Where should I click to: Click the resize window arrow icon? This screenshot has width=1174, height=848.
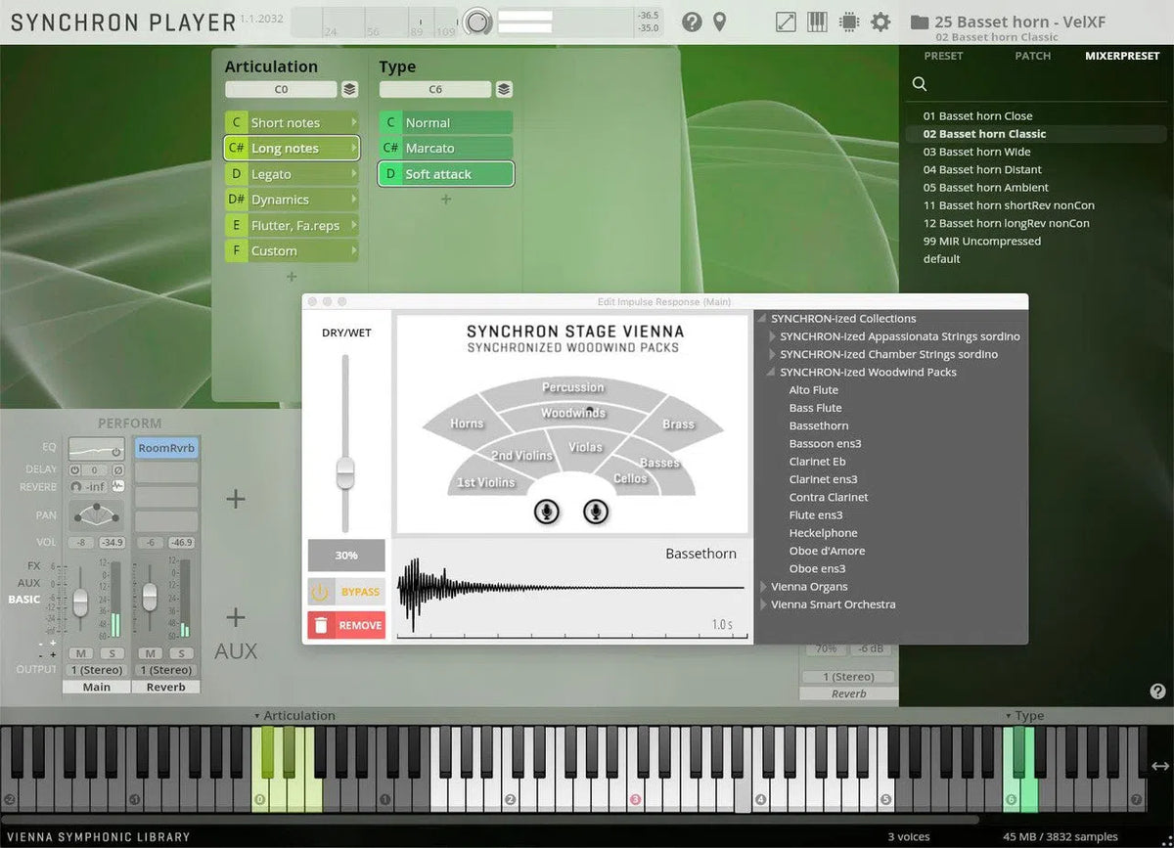point(785,22)
